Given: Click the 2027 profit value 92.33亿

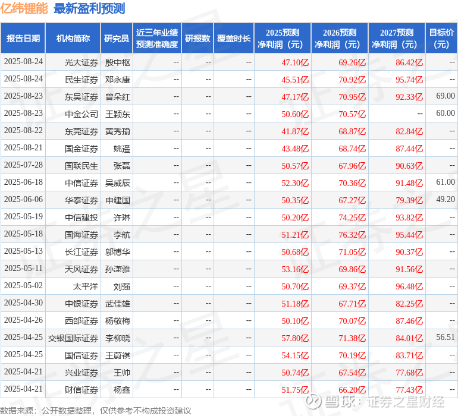Looking at the screenshot, I should click(409, 97).
